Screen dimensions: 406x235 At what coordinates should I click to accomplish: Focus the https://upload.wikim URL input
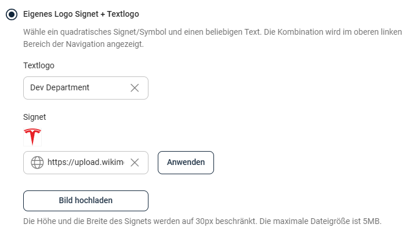(x=86, y=163)
